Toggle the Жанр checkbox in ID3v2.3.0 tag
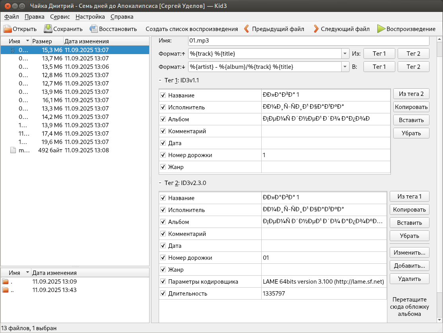Screen dimensions: 443x333 coord(163,270)
